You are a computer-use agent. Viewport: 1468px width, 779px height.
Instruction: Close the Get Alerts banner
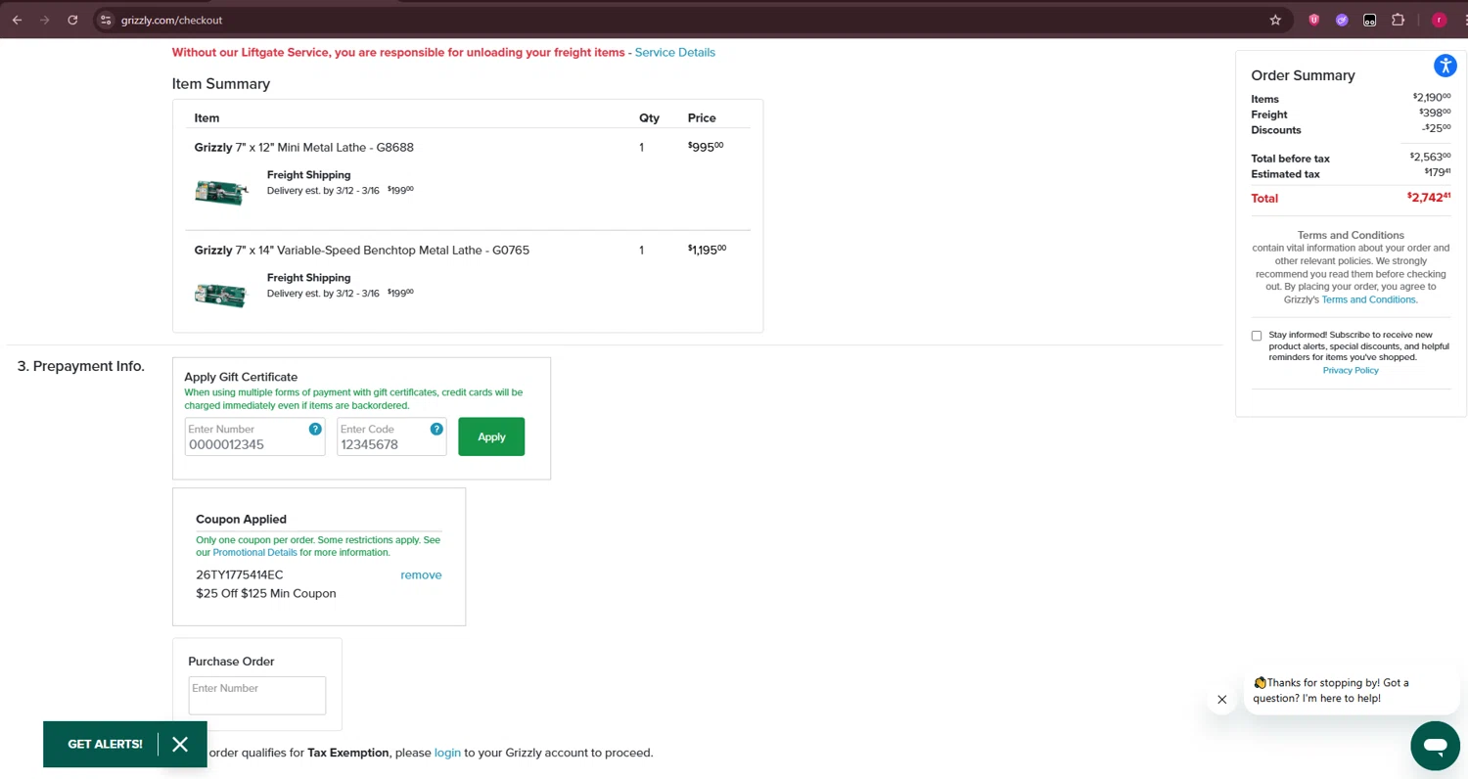(x=180, y=744)
